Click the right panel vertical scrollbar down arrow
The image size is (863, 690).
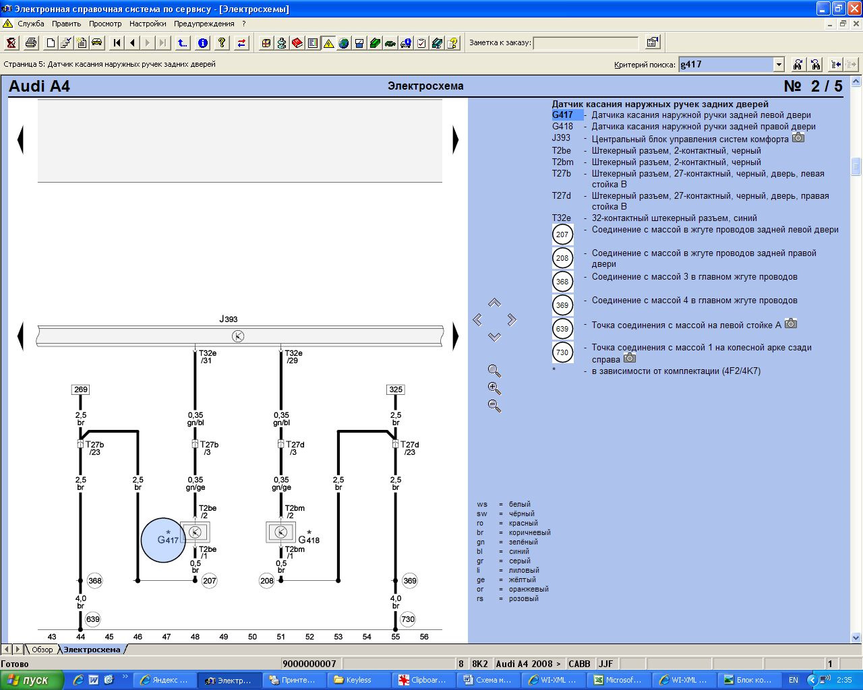pos(856,637)
